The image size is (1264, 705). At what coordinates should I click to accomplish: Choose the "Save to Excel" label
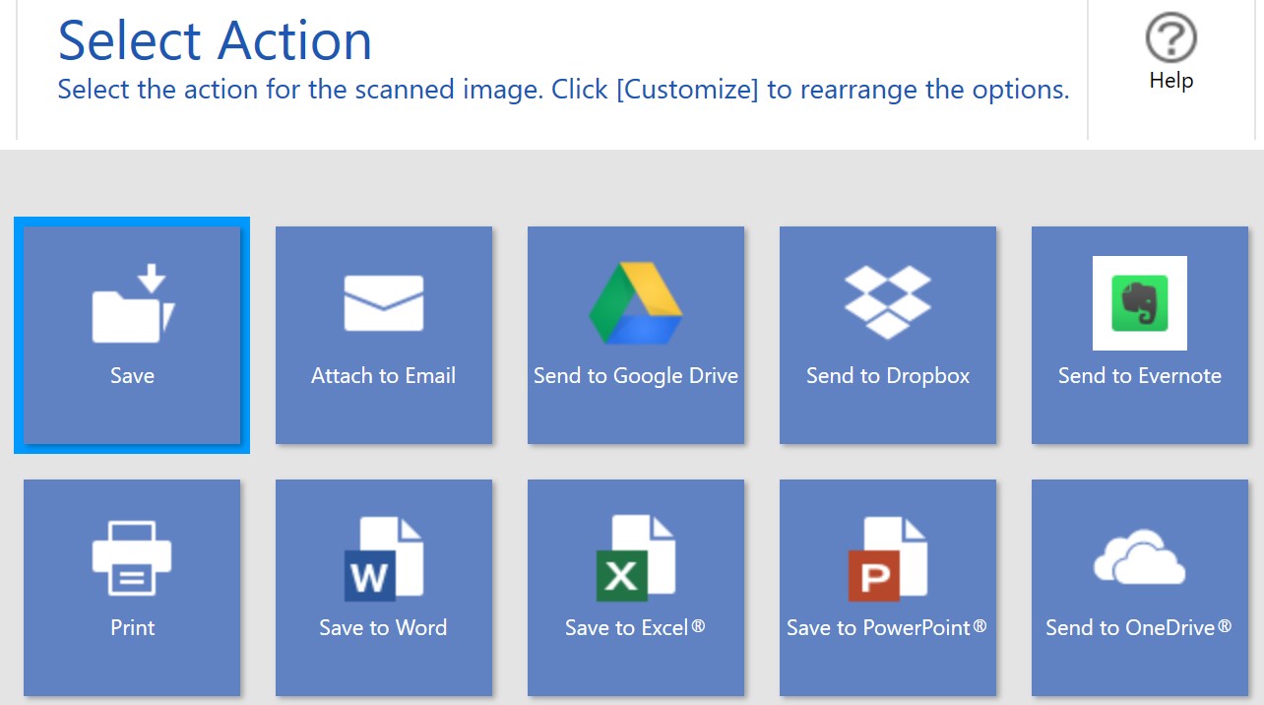pyautogui.click(x=635, y=628)
